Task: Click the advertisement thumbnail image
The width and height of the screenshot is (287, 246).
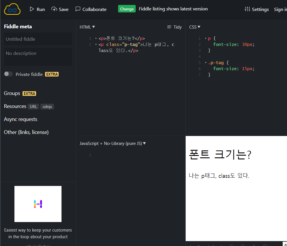Action: 38,204
